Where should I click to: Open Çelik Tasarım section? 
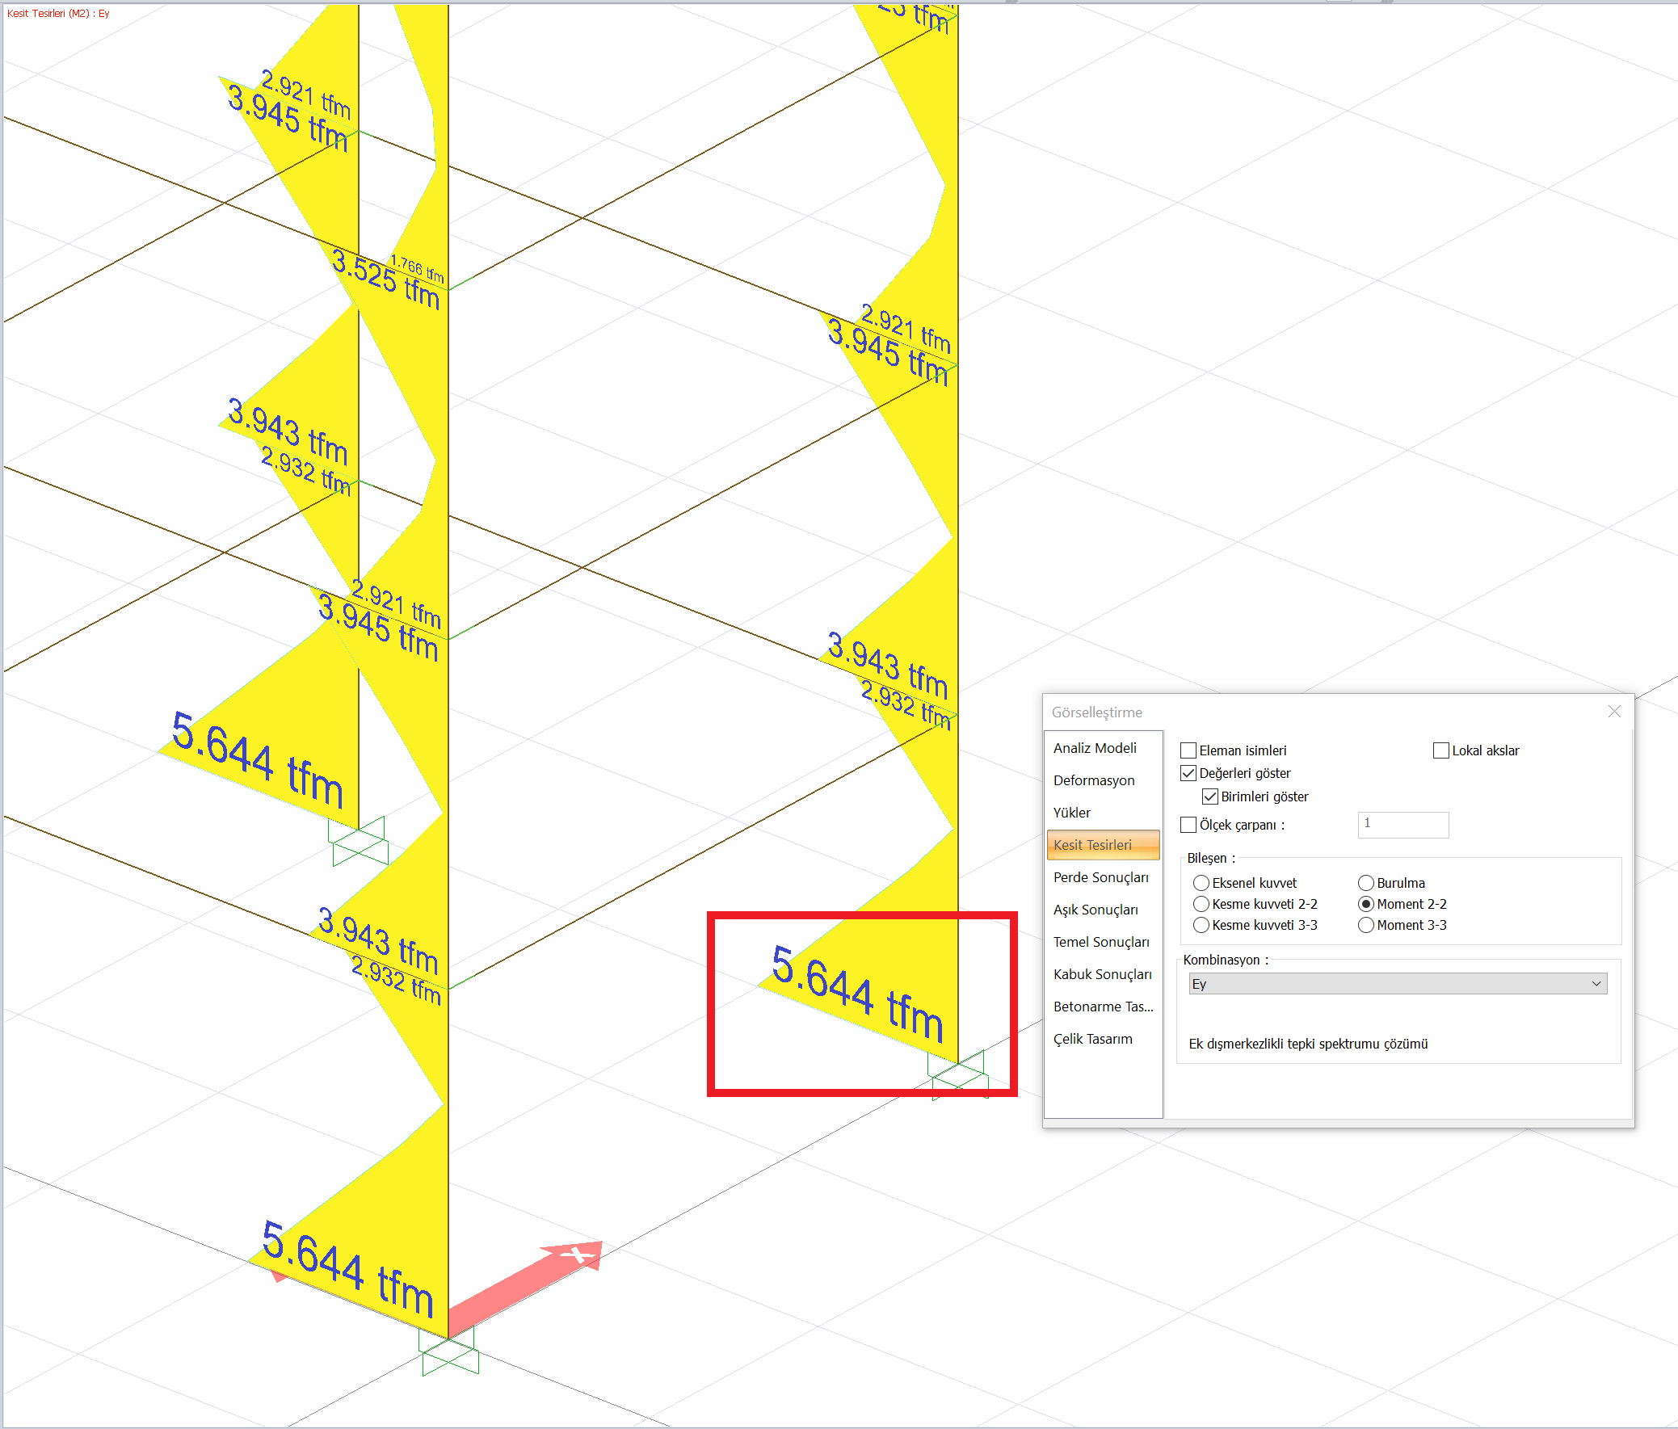1092,1039
